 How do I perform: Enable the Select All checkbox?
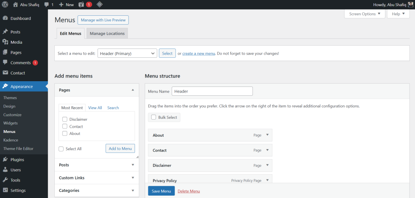(61, 149)
